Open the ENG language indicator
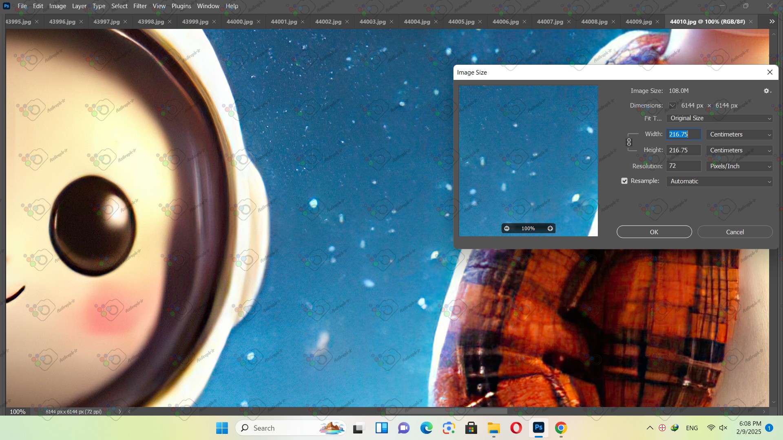Image resolution: width=783 pixels, height=440 pixels. pyautogui.click(x=692, y=428)
